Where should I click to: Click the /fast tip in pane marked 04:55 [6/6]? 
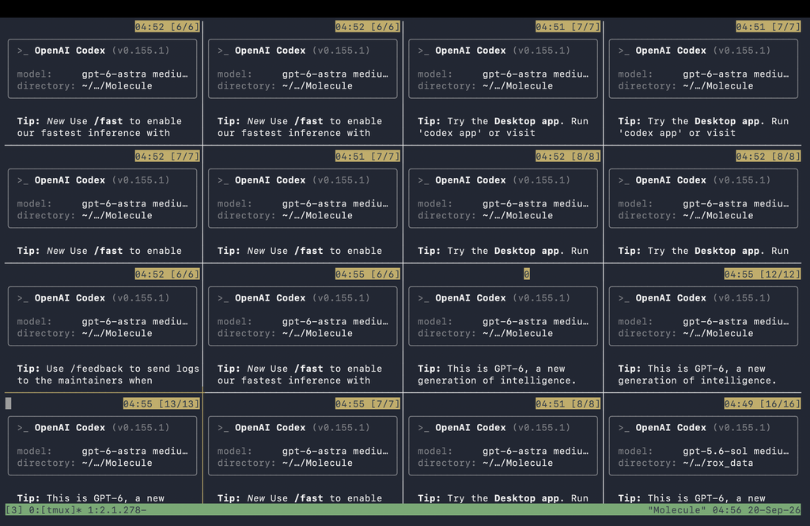pos(300,375)
